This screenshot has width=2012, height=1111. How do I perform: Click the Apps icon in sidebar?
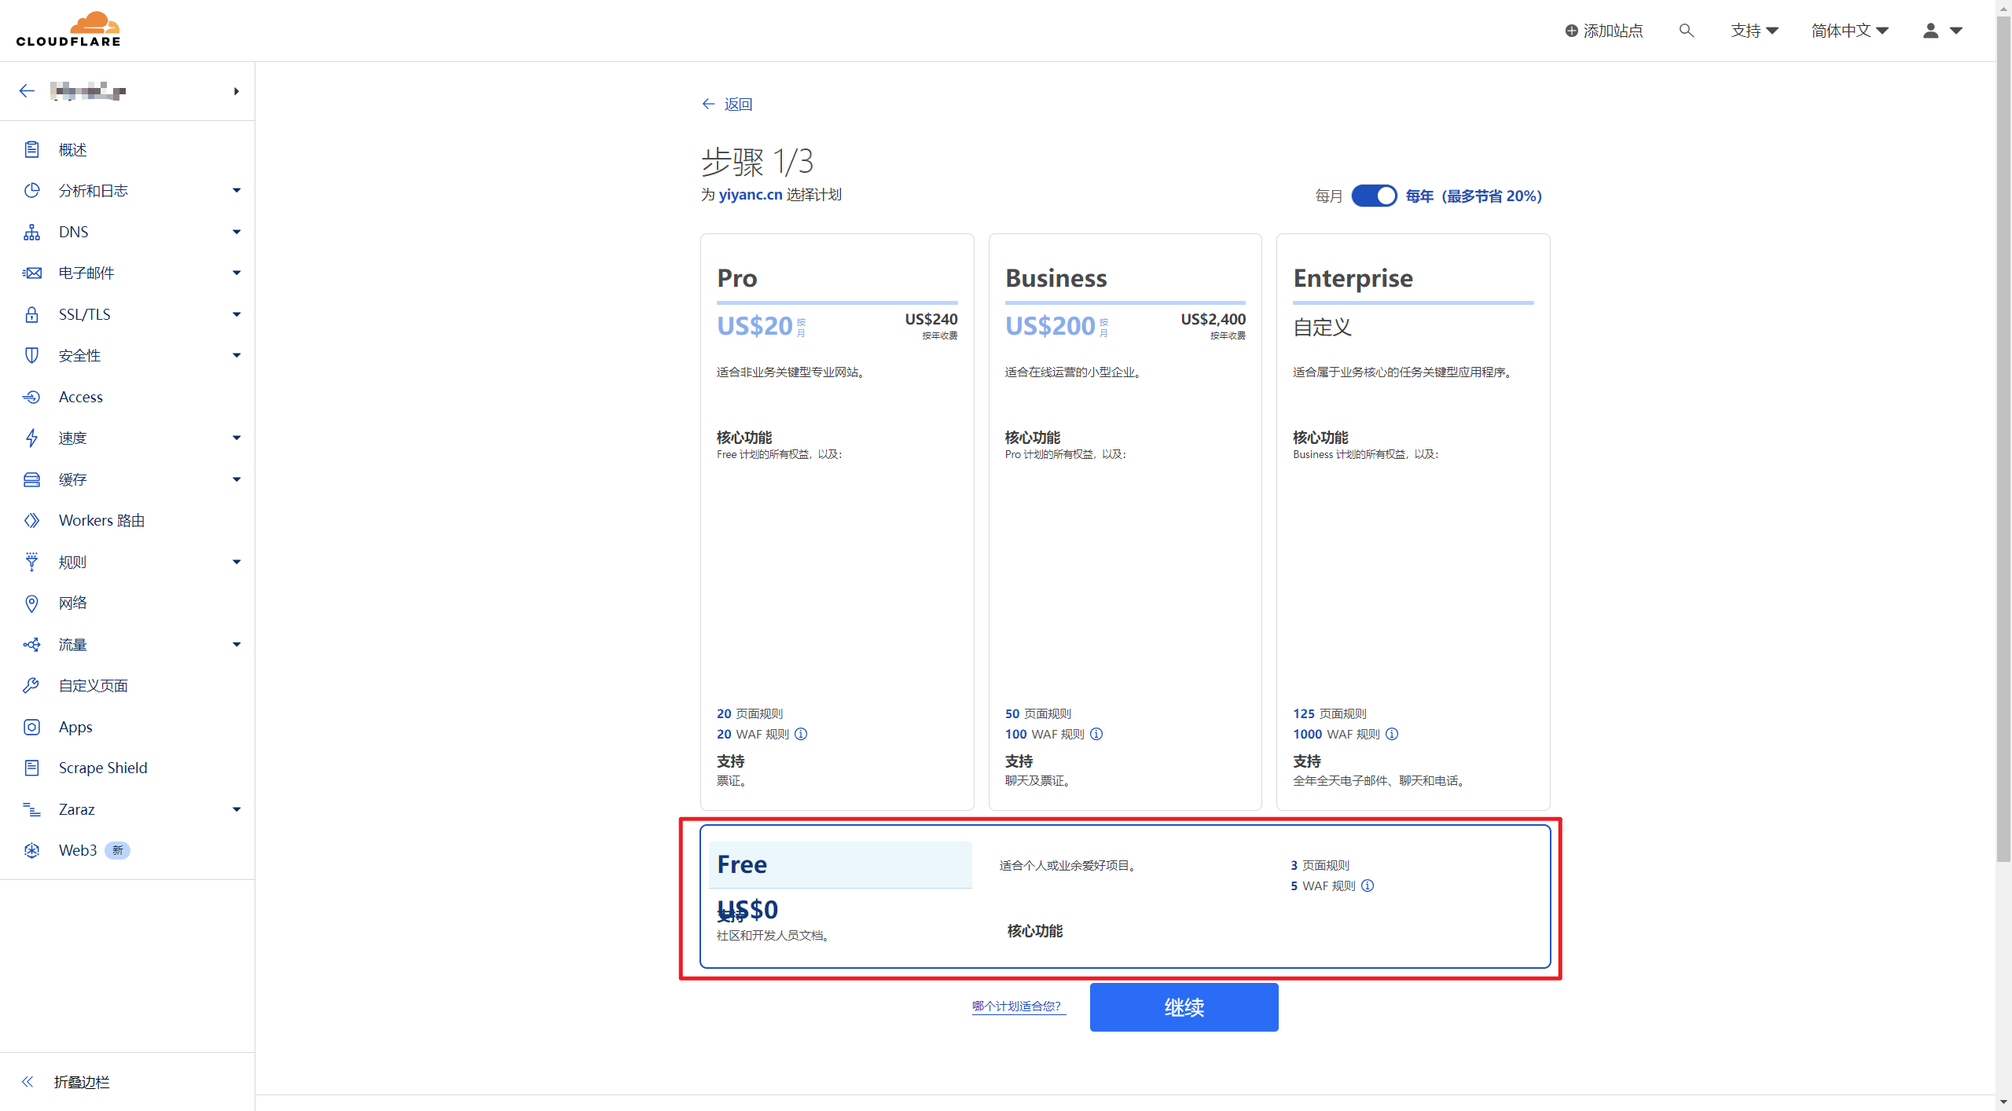click(x=31, y=727)
